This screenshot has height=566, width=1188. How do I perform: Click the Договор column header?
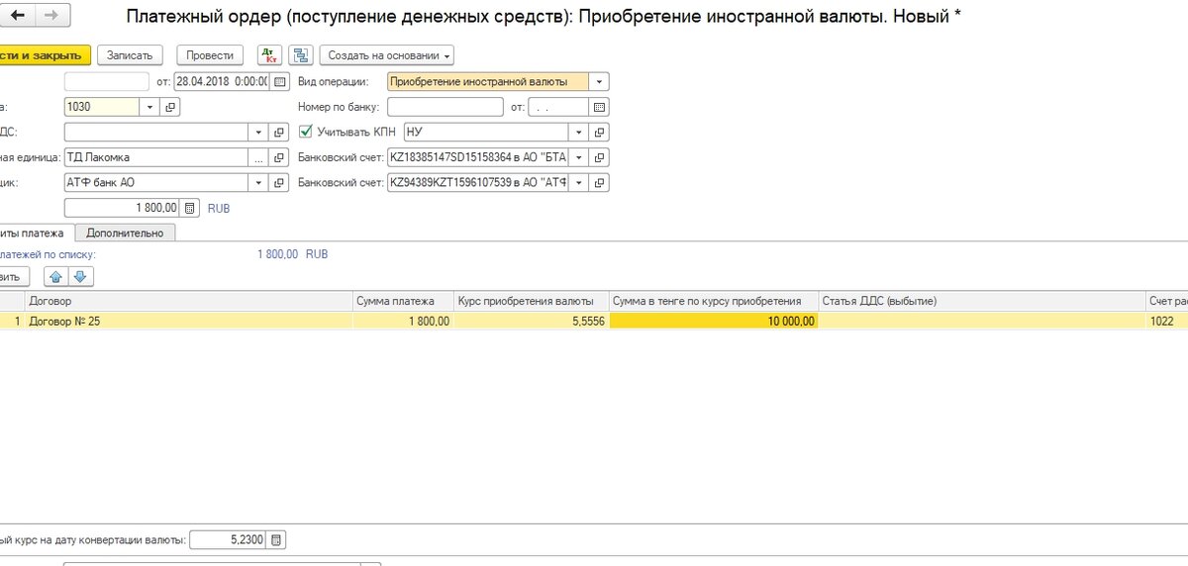[x=189, y=300]
